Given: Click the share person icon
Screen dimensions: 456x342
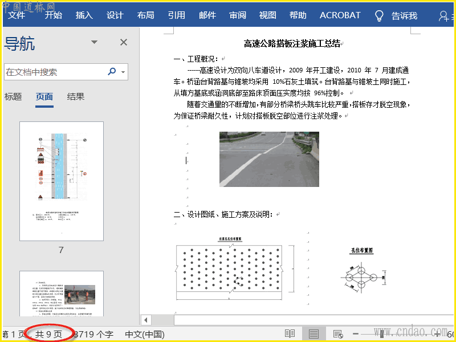Looking at the screenshot, I should (444, 16).
